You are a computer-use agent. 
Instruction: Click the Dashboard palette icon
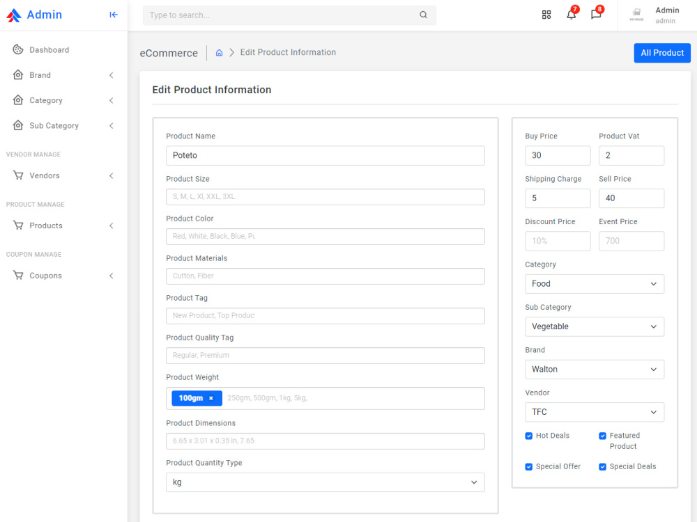(18, 49)
